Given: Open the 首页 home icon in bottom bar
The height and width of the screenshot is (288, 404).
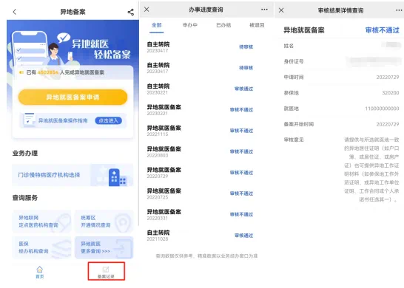Looking at the screenshot, I should pos(39,272).
